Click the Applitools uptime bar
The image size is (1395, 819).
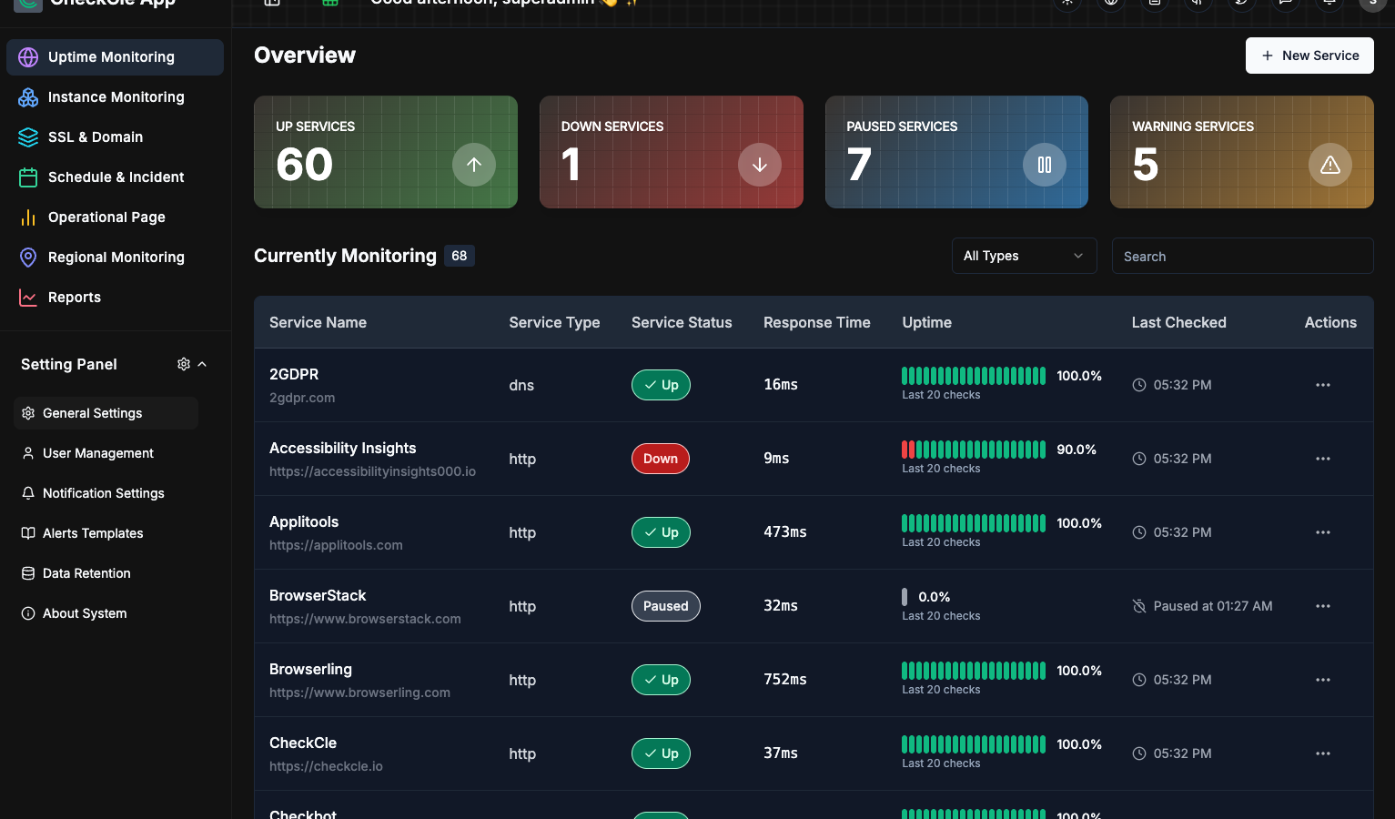[x=974, y=523]
